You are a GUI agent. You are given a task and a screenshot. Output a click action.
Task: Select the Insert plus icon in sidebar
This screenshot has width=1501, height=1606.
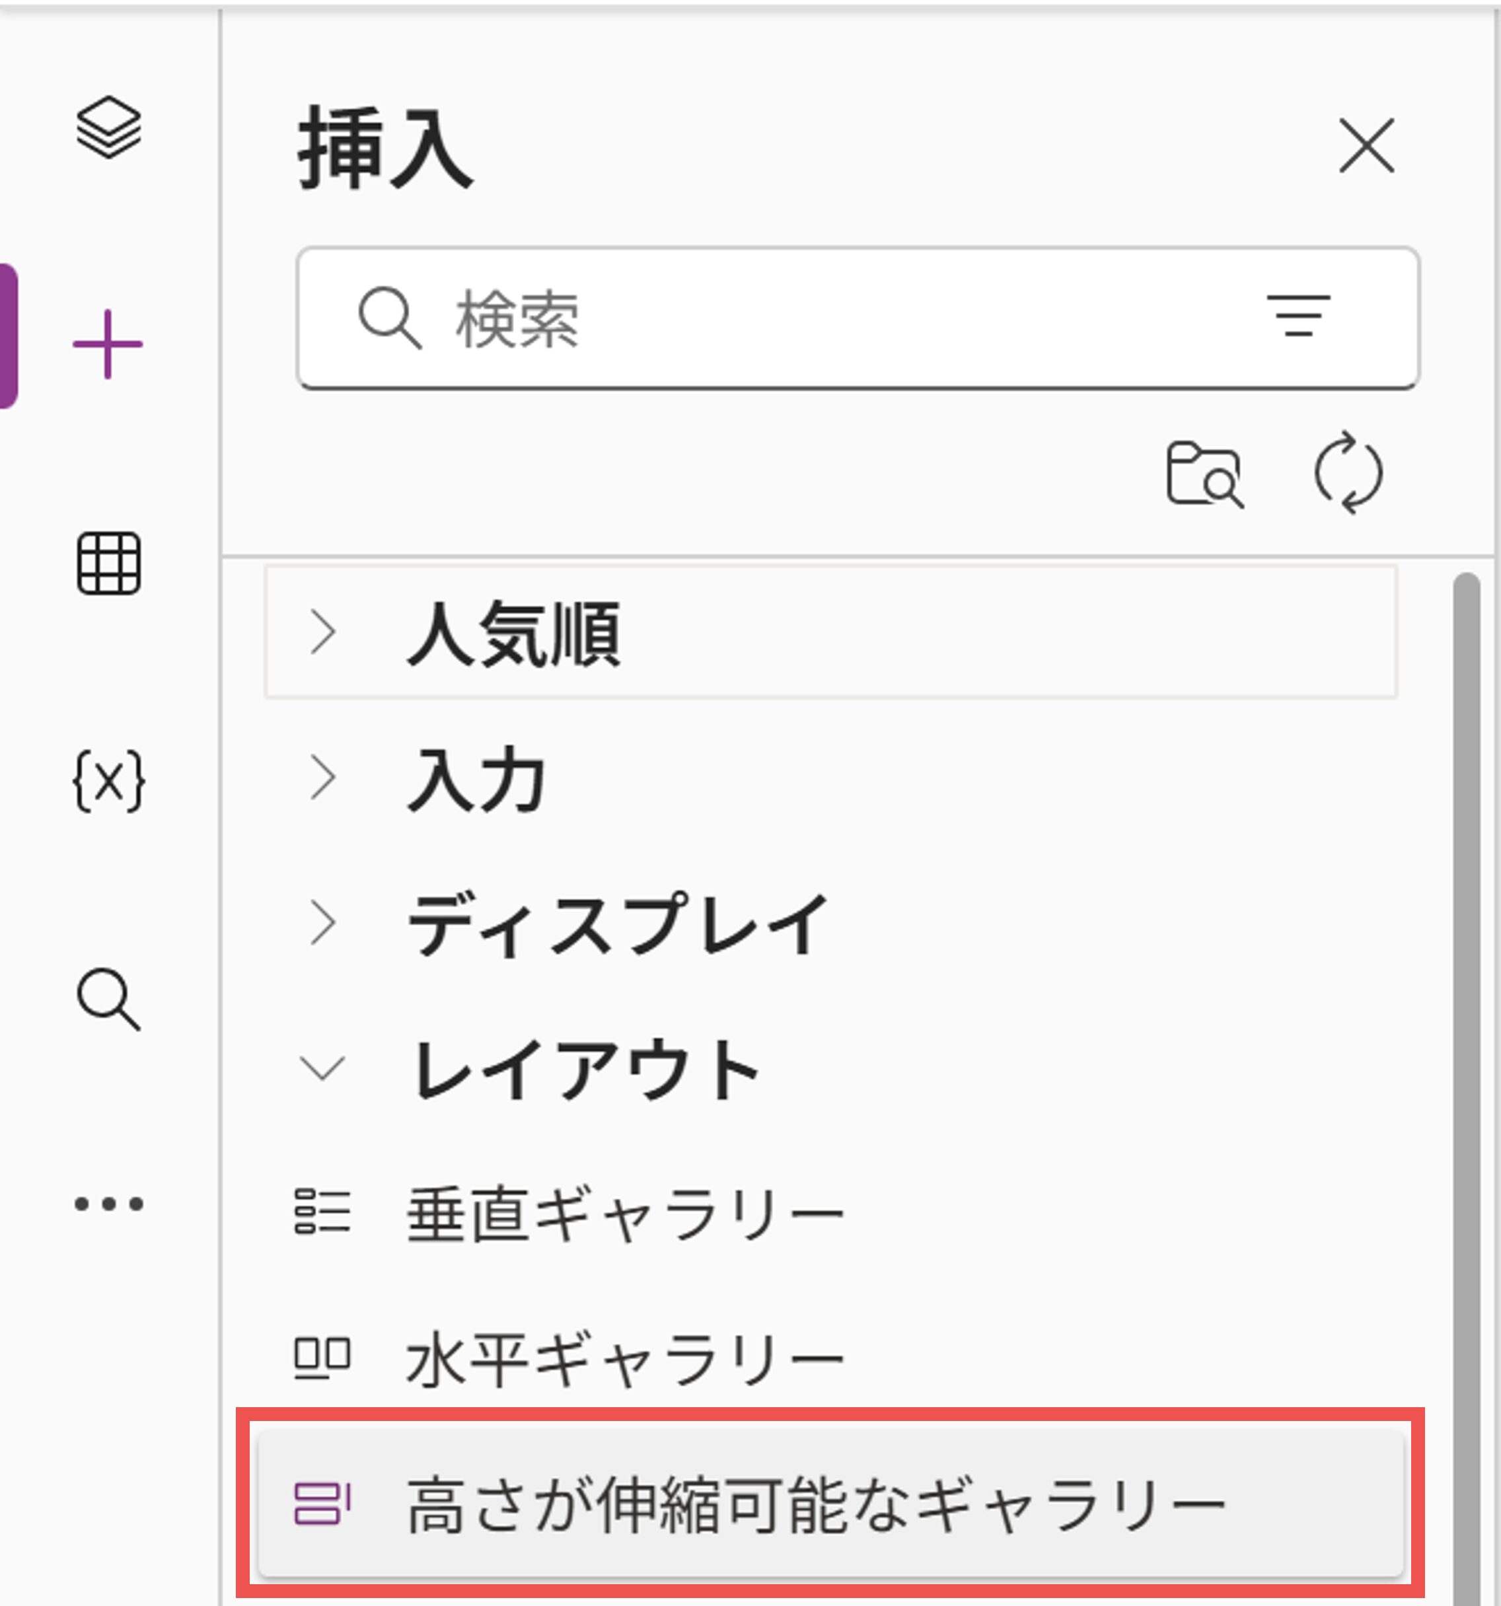108,344
